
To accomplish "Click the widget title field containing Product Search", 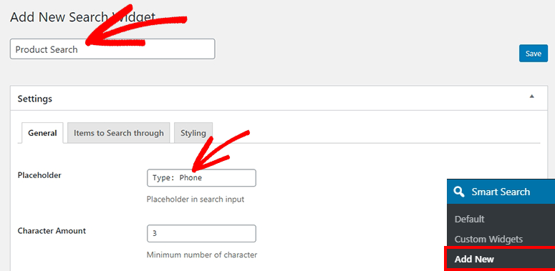I will [x=112, y=49].
